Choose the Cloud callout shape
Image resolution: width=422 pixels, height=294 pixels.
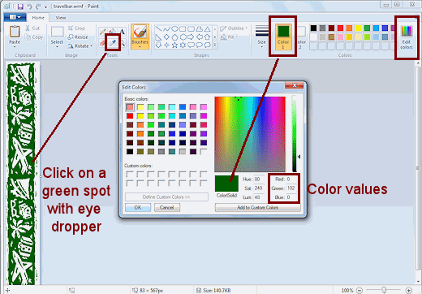click(207, 45)
